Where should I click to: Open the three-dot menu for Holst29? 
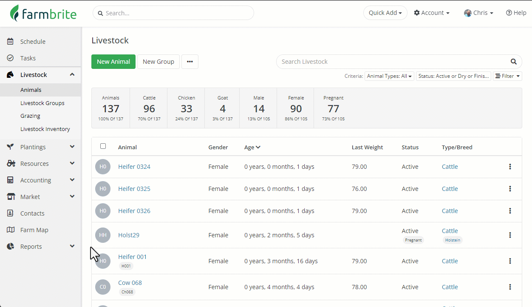[x=510, y=235]
